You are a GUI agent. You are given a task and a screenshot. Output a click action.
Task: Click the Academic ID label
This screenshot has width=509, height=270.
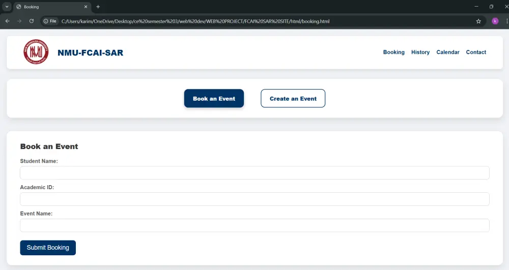tap(37, 187)
